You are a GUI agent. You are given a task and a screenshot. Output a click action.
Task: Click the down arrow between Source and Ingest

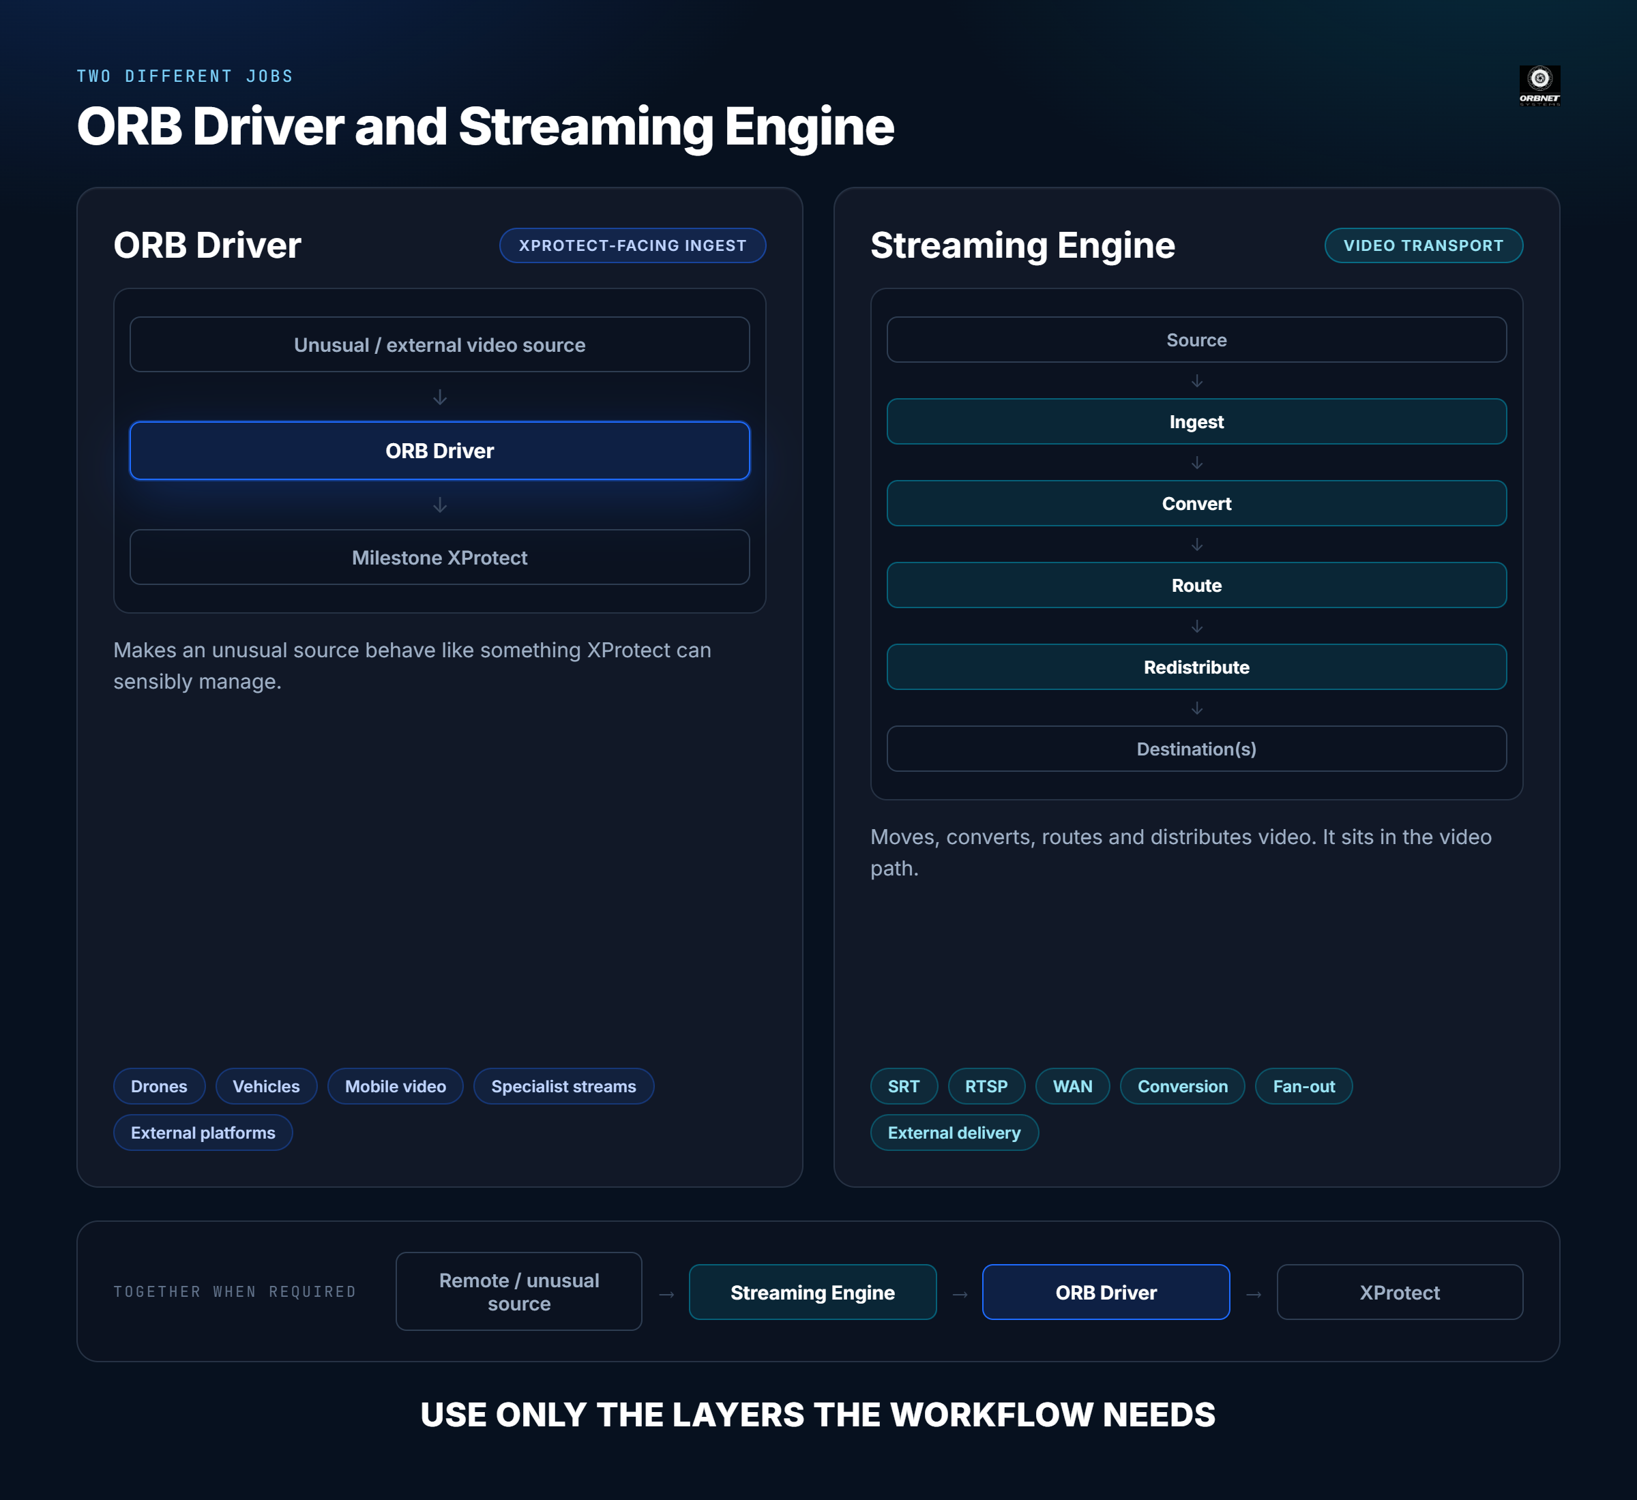coord(1196,380)
